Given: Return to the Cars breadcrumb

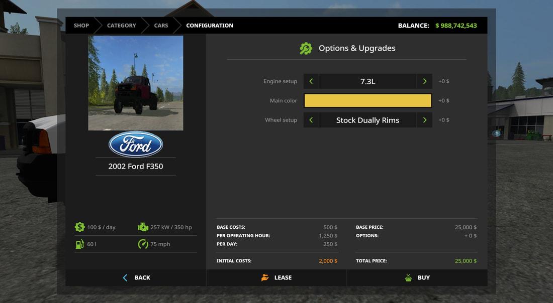Looking at the screenshot, I should coord(161,26).
